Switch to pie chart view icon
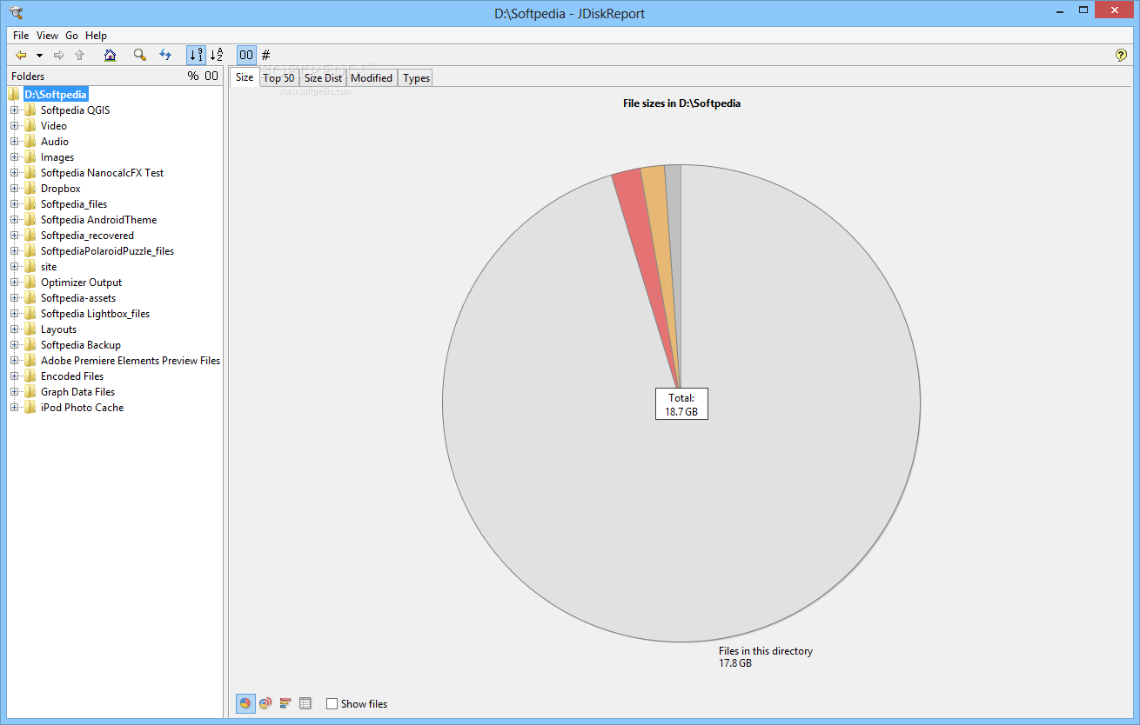This screenshot has height=725, width=1140. 245,703
